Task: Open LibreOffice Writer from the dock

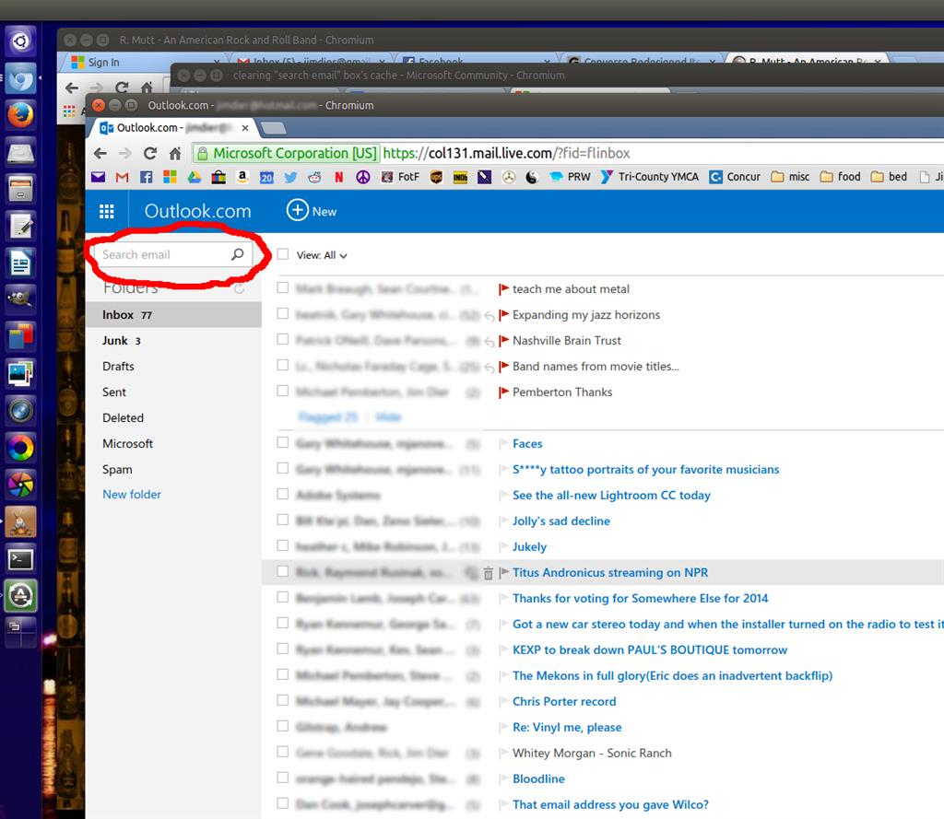Action: pyautogui.click(x=20, y=263)
